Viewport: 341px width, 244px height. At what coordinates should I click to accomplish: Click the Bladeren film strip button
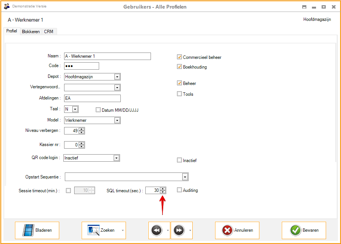click(x=37, y=230)
